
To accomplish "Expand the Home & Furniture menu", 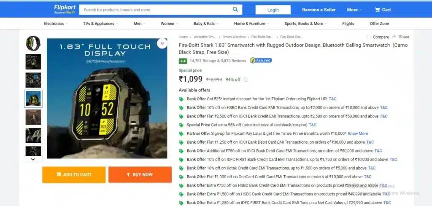I will click(251, 24).
